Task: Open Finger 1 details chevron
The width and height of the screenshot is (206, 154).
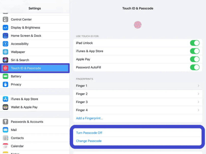Action: [x=198, y=86]
